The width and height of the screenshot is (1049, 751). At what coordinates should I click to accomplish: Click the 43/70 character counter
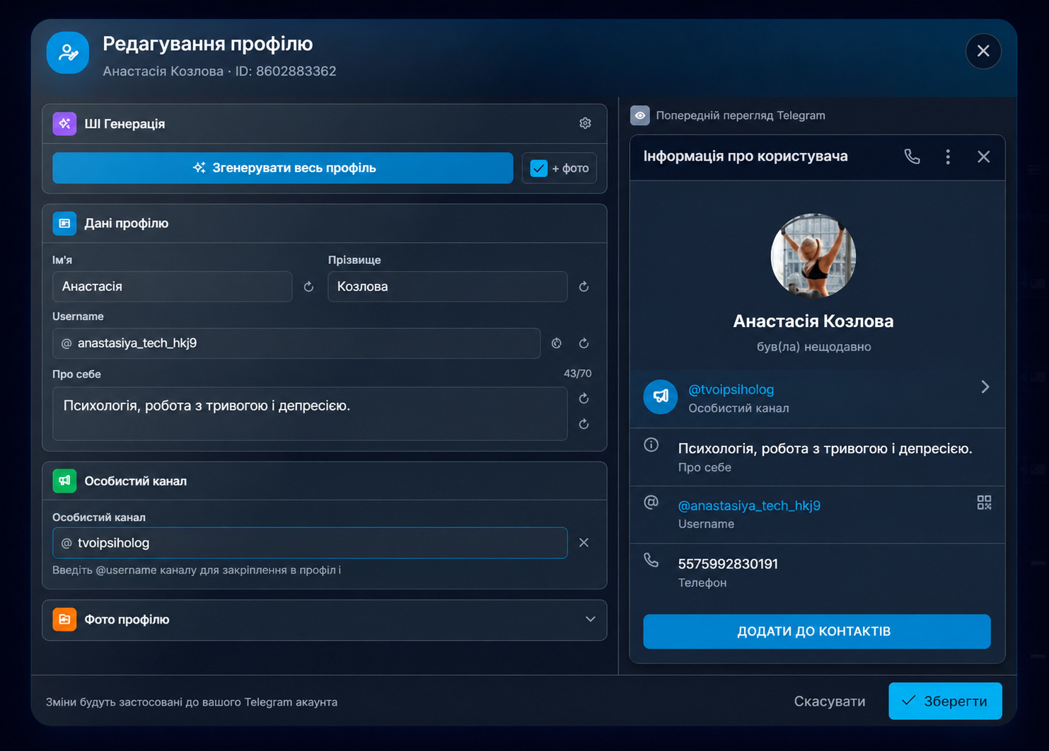577,374
